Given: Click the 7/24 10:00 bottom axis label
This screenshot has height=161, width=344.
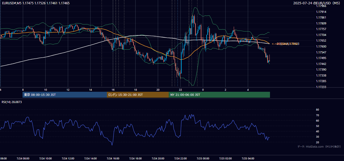Looking at the screenshot, I should point(45,158).
